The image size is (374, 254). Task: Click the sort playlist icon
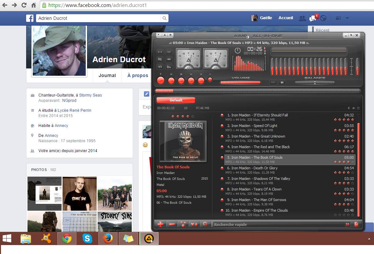pyautogui.click(x=194, y=225)
